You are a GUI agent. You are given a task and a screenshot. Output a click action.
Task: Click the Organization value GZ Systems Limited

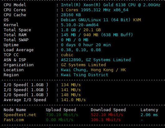(x=83, y=65)
